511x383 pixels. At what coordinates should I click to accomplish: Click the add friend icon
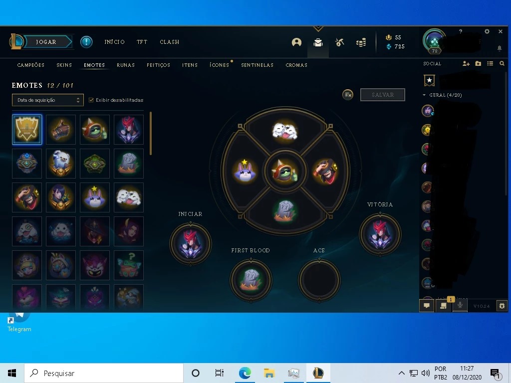[x=466, y=63]
